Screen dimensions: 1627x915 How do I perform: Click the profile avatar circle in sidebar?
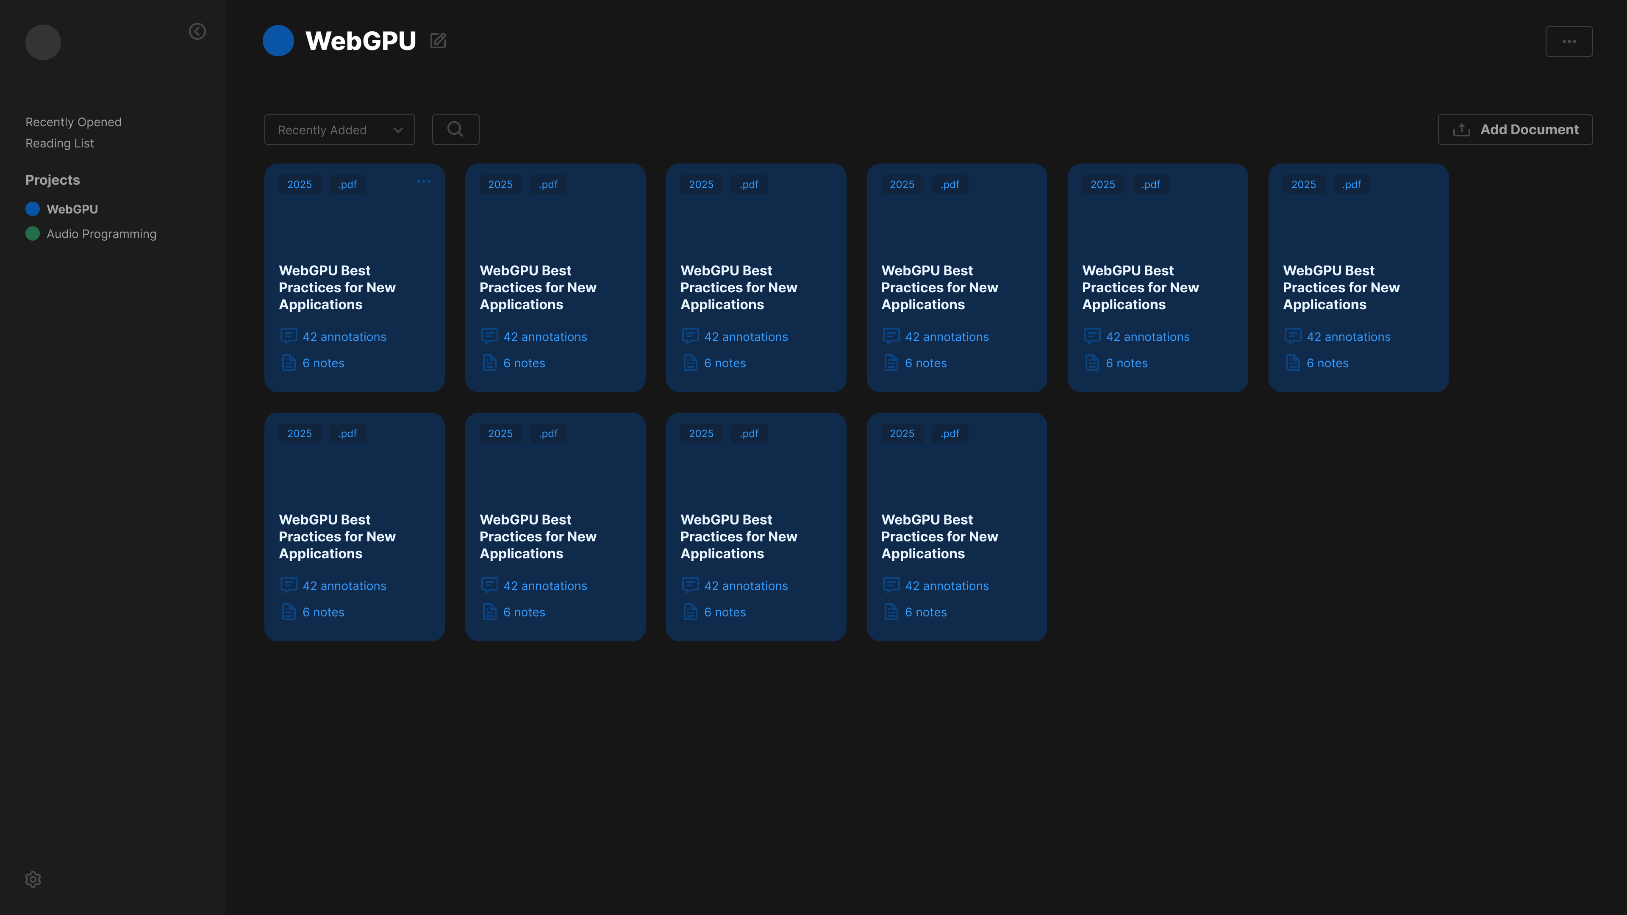point(42,42)
